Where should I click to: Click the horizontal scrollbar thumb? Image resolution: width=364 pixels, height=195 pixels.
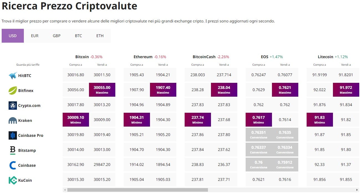coord(137,190)
